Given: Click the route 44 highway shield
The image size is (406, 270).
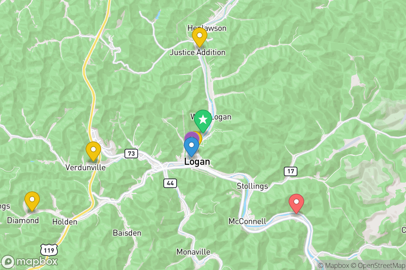Looking at the screenshot, I should pyautogui.click(x=170, y=183).
